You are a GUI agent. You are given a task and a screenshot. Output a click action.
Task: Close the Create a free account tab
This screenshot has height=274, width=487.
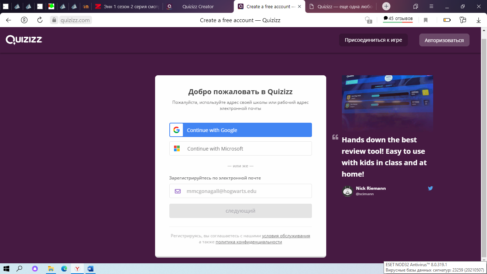(x=299, y=6)
